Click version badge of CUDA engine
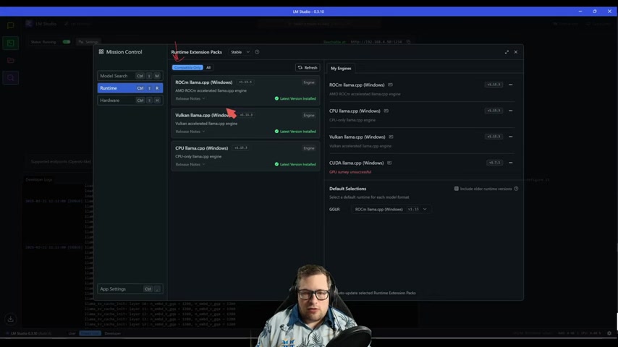618x347 pixels. click(494, 163)
